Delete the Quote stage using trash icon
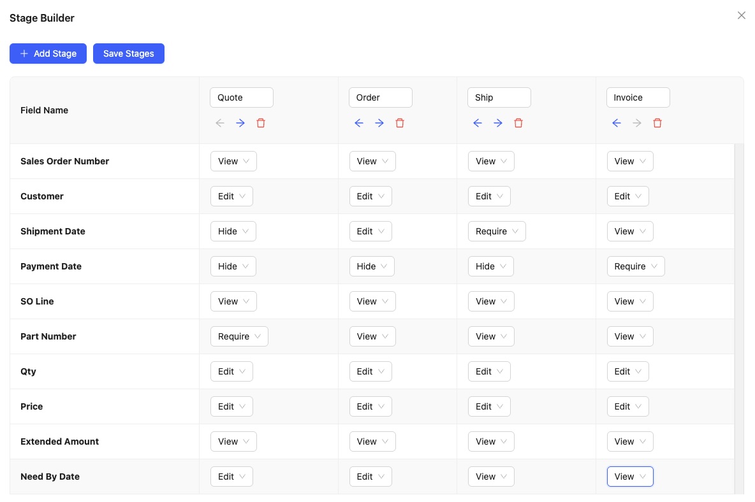 pos(261,123)
